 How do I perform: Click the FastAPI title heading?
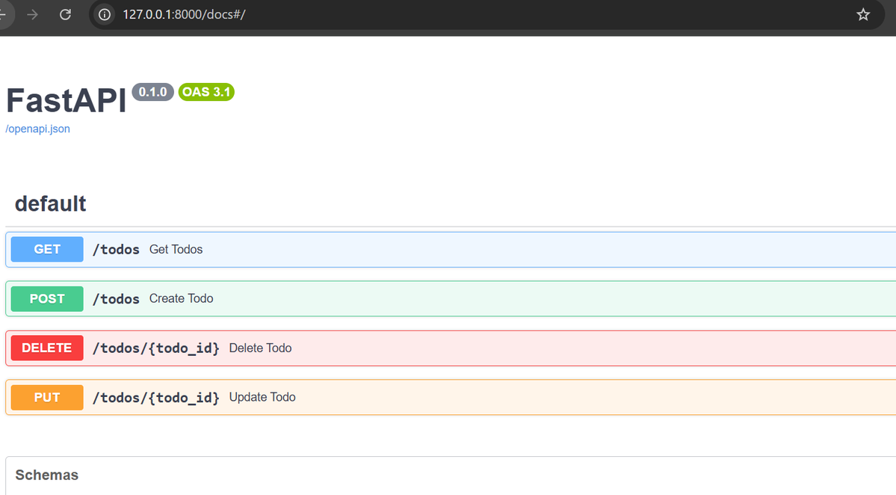(66, 101)
